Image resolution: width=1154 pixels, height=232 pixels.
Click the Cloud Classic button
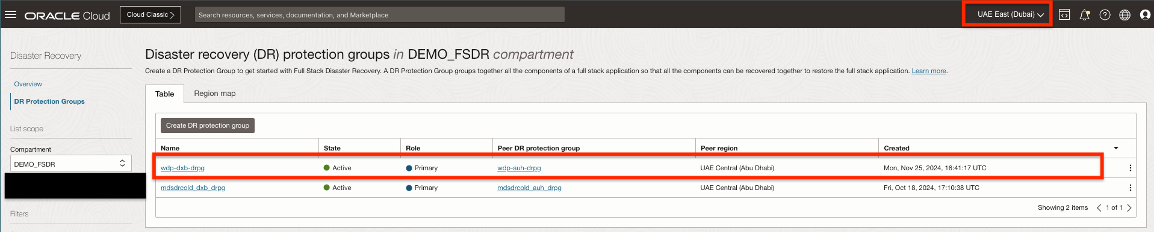(x=150, y=14)
